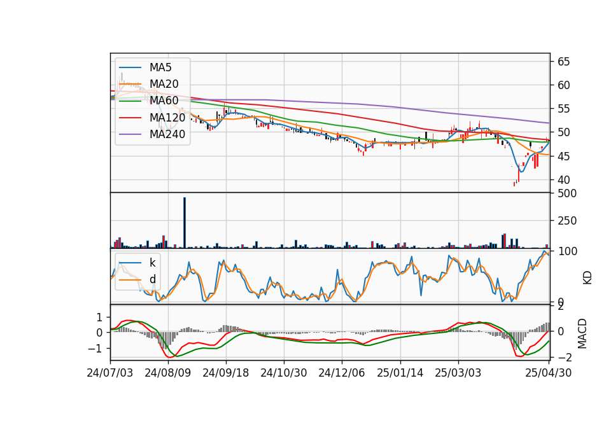Click the 24/08/09 date axis label
Viewport: 611px width, 439px height.
[x=168, y=373]
